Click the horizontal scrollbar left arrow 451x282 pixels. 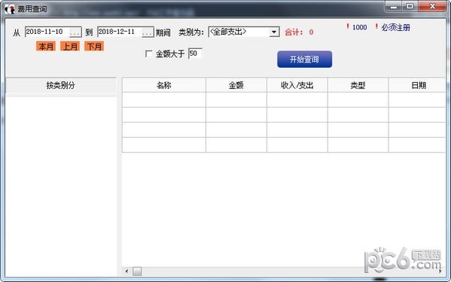click(126, 271)
